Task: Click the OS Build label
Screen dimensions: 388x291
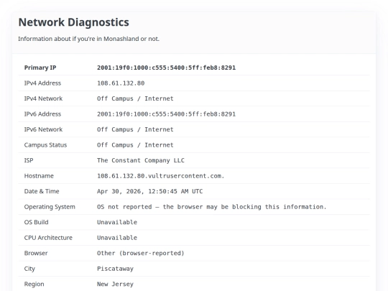Action: pos(36,222)
